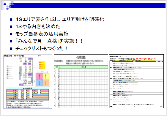Screen dimensions: 167x116
Task: Select the blue C班 row in 4S当番表
Action: pos(27,95)
